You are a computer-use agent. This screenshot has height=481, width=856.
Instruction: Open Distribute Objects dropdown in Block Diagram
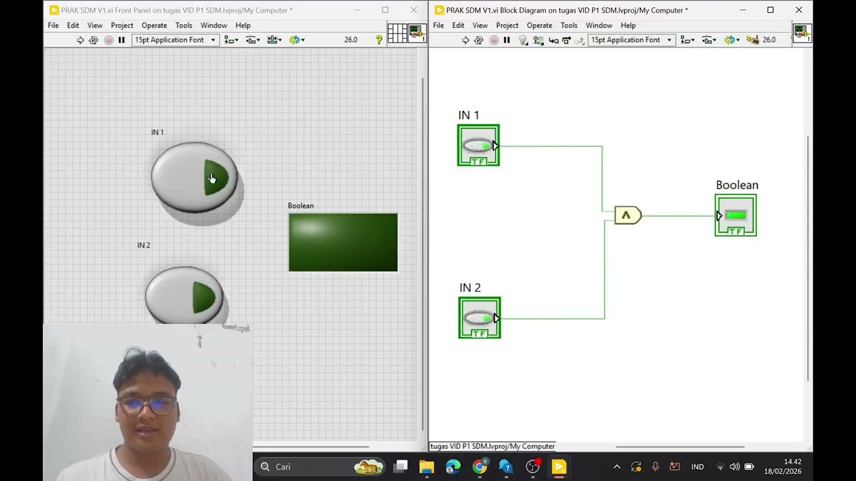click(x=709, y=40)
